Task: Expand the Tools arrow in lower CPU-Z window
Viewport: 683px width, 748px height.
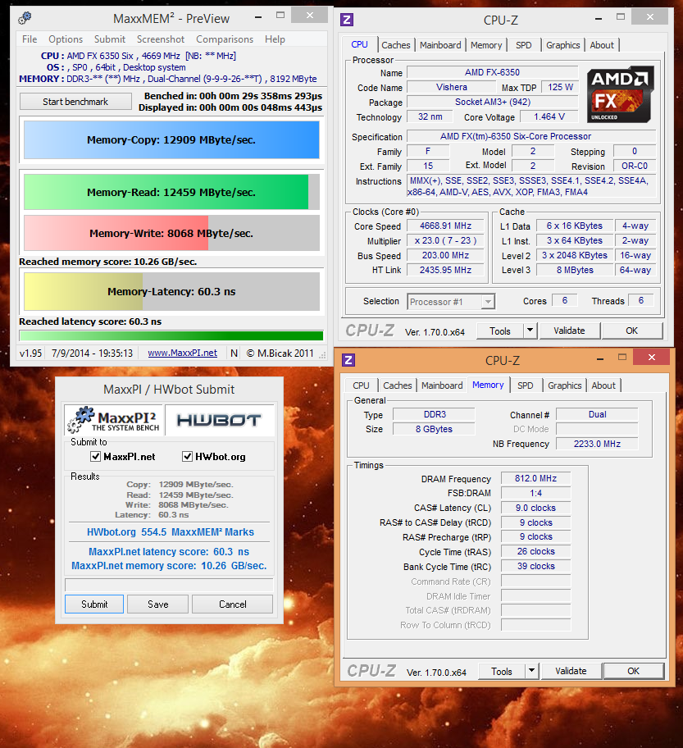Action: tap(532, 671)
